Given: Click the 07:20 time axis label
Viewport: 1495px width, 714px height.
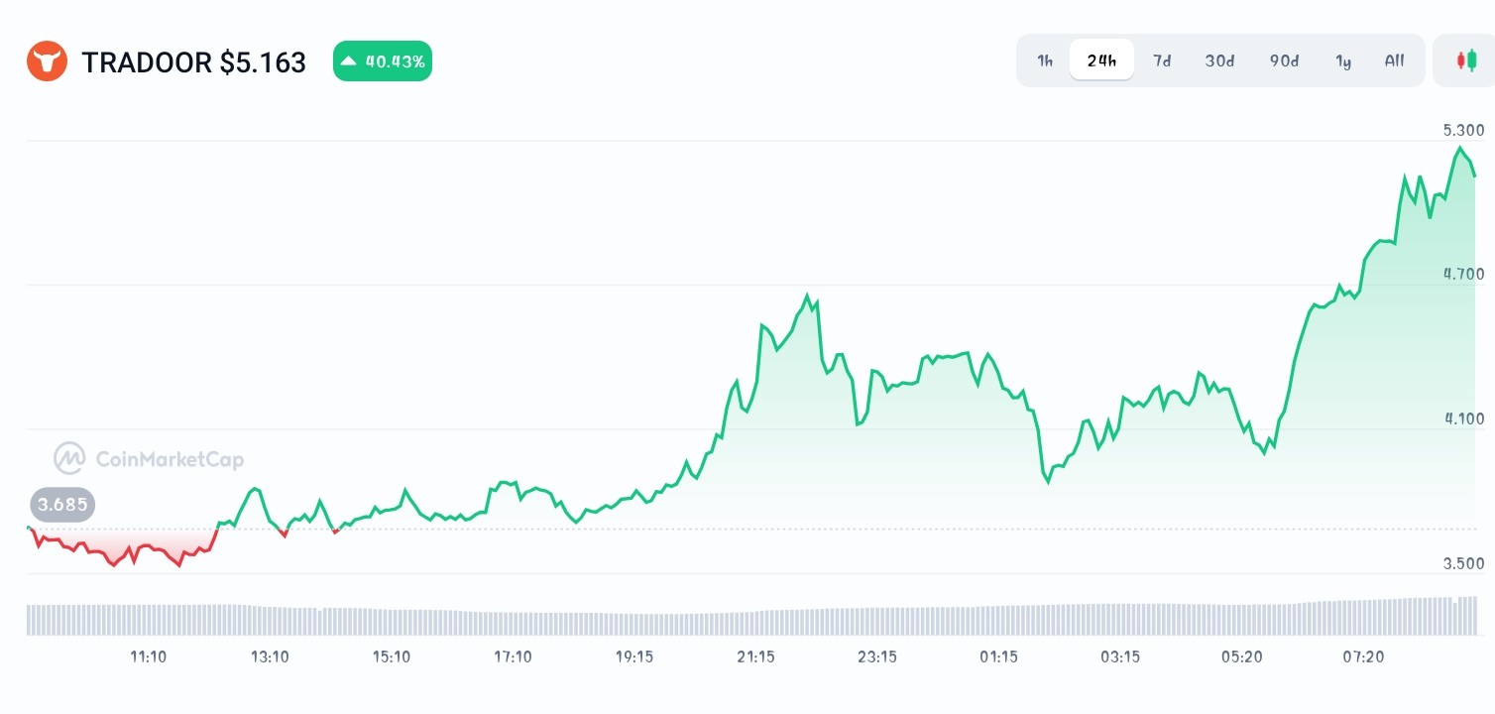Looking at the screenshot, I should [x=1363, y=656].
